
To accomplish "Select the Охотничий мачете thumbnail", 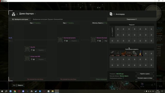I will [60, 40].
